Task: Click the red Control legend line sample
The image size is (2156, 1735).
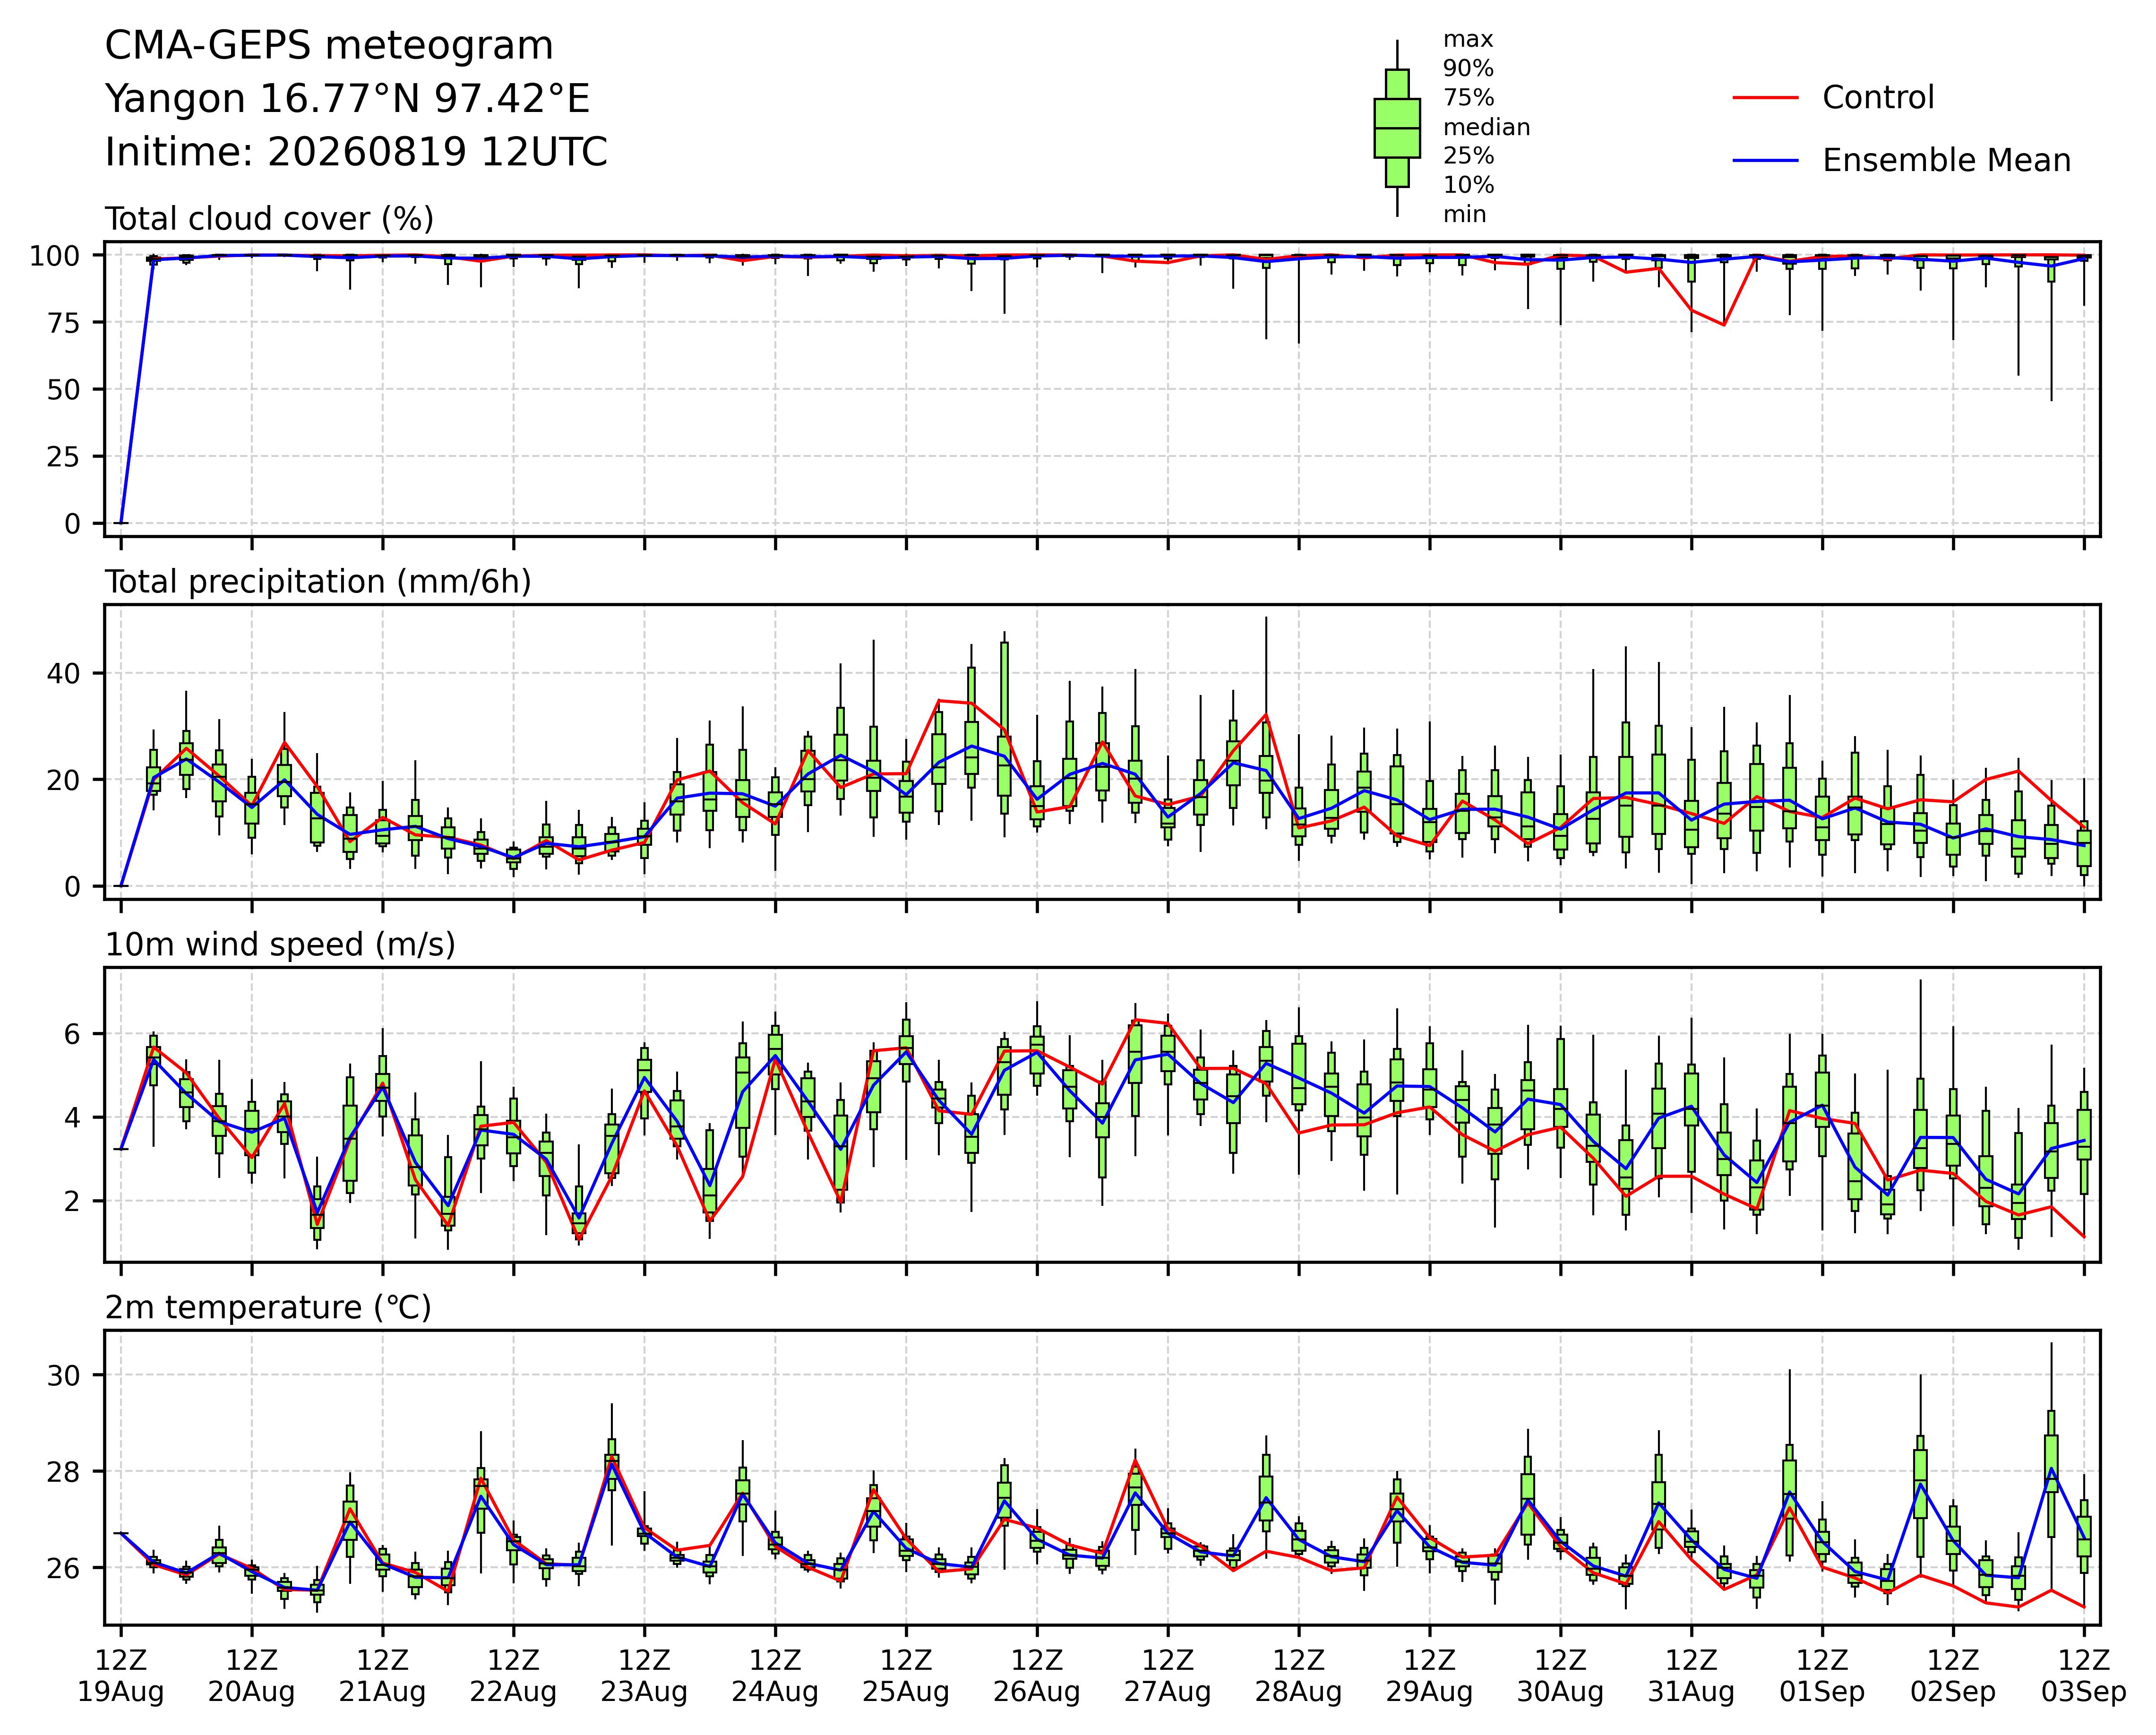Action: click(x=1765, y=98)
